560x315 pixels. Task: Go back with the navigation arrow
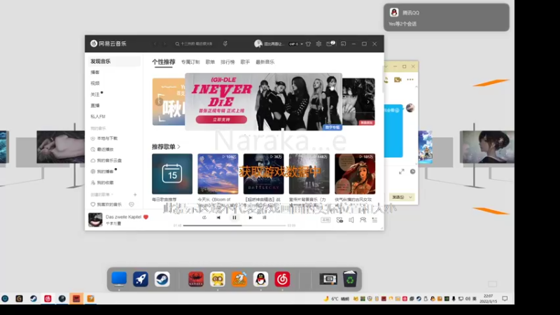coord(155,44)
